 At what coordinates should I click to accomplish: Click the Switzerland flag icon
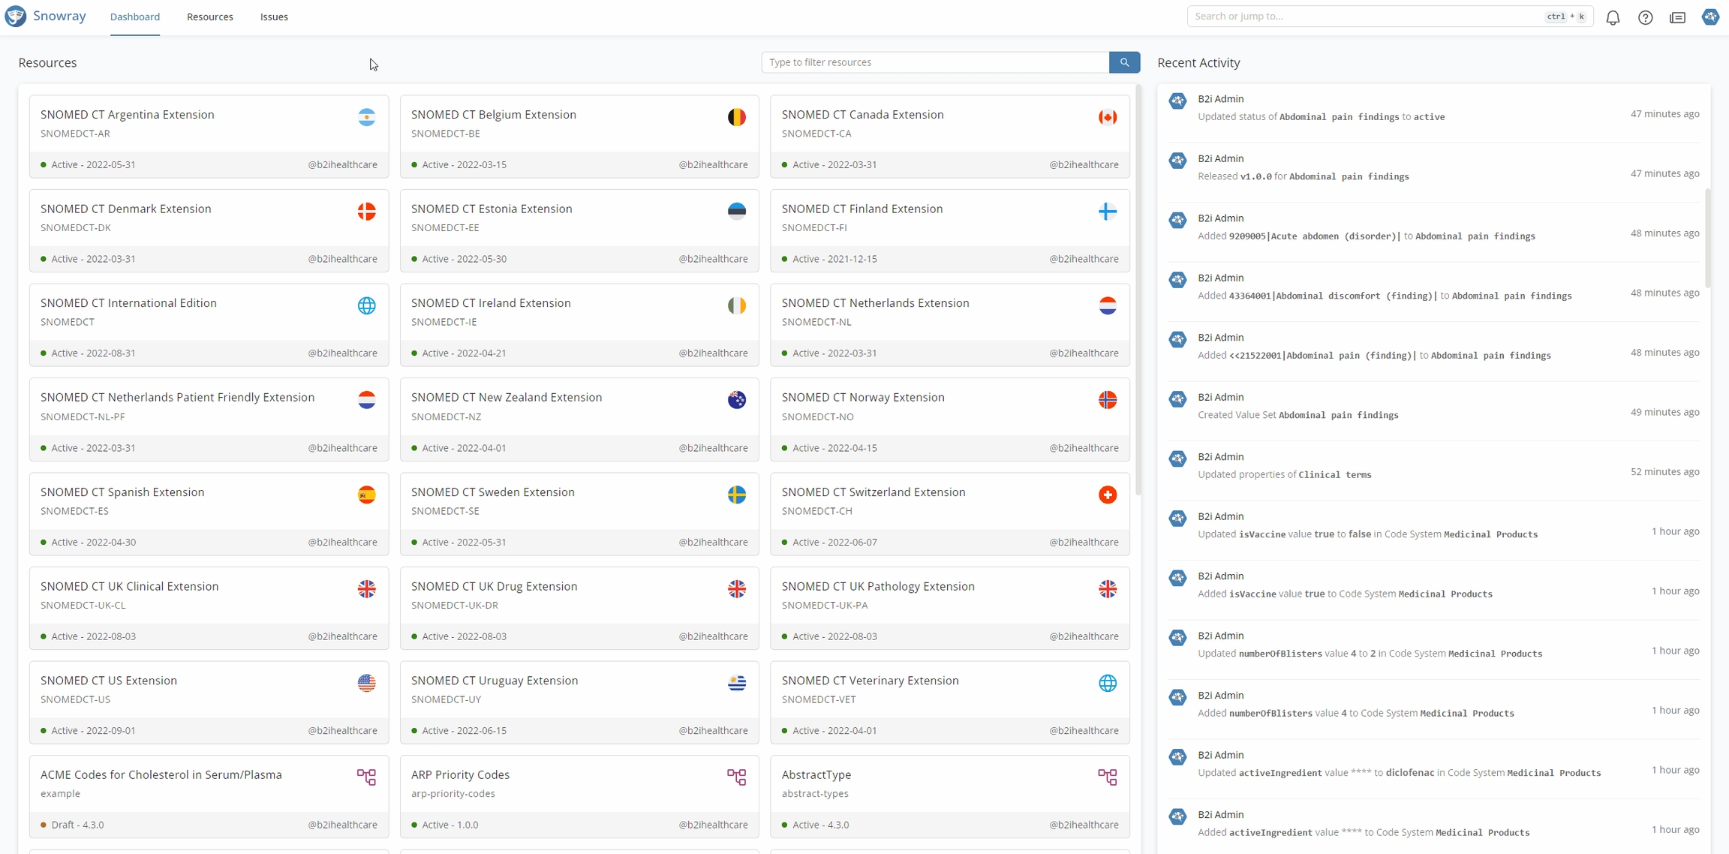(x=1107, y=495)
